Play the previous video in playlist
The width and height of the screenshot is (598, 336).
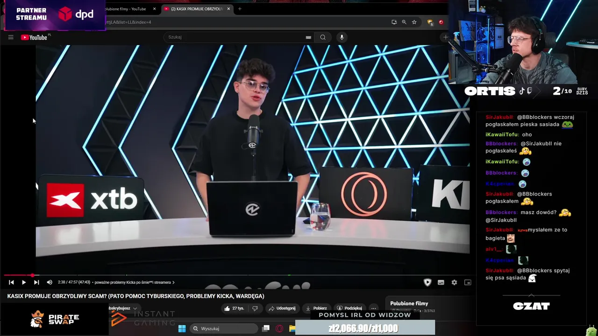click(x=11, y=282)
